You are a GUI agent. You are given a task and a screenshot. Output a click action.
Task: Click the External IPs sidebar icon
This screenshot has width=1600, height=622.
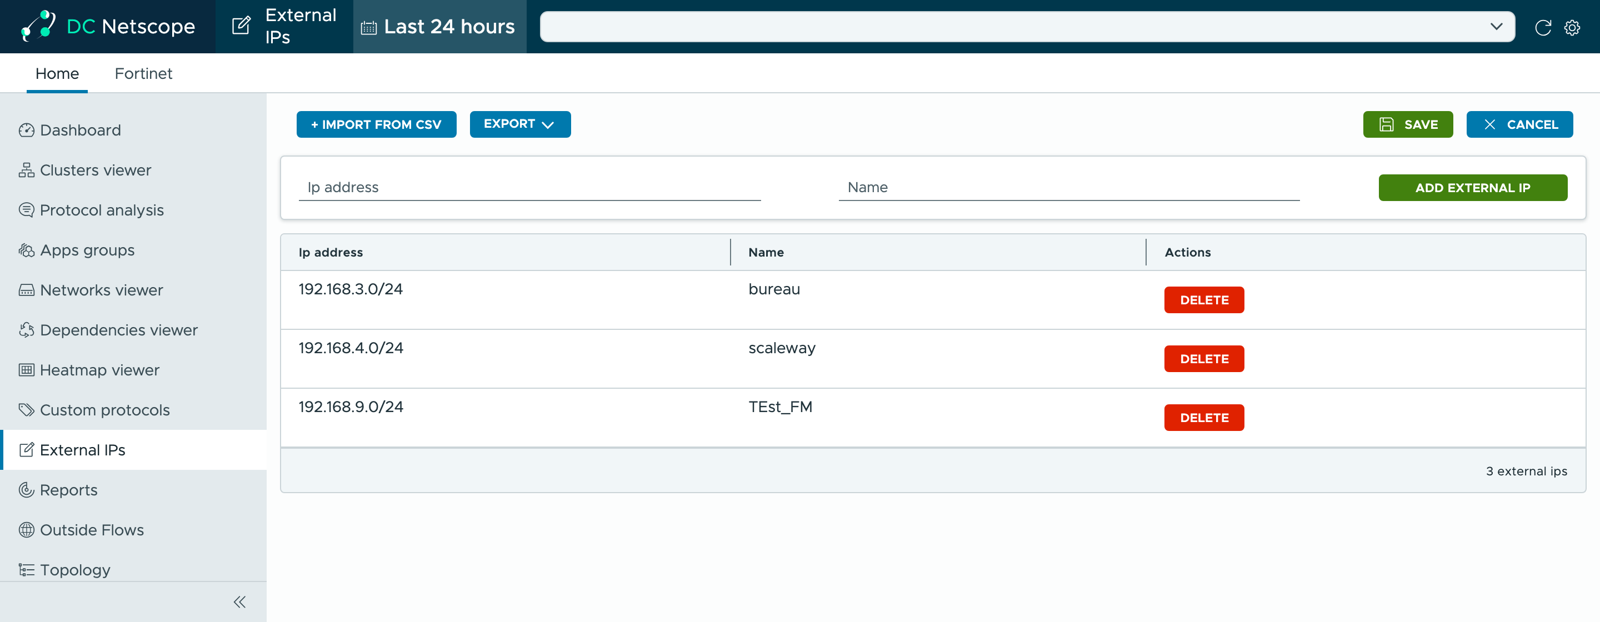26,450
